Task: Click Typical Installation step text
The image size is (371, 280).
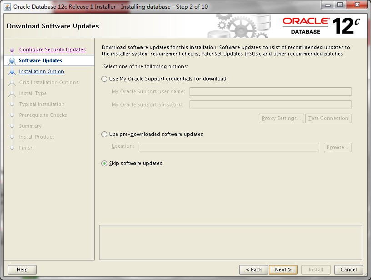Action: (42, 104)
